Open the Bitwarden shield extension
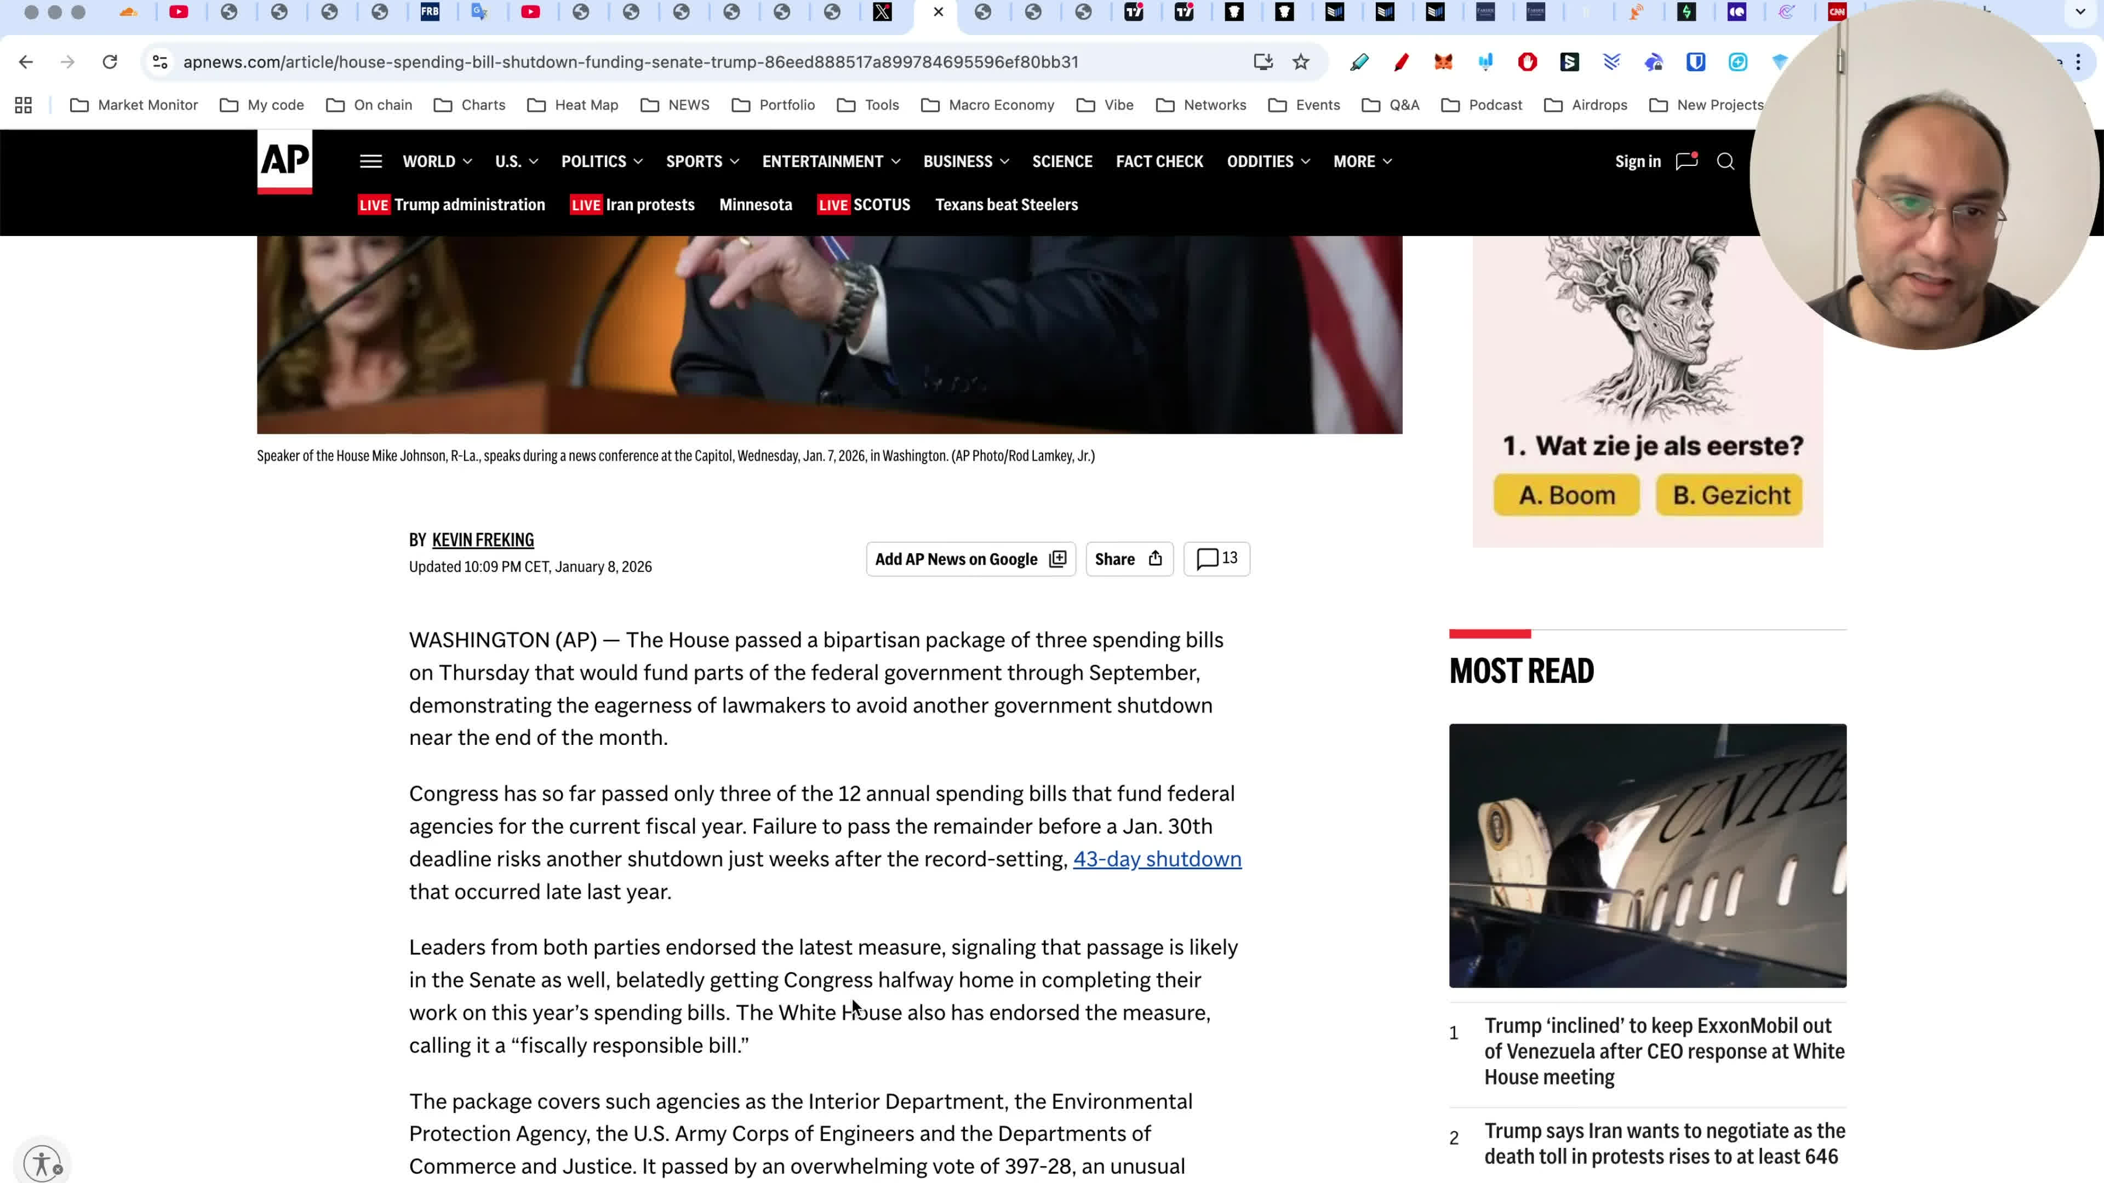This screenshot has width=2104, height=1183. (1696, 62)
